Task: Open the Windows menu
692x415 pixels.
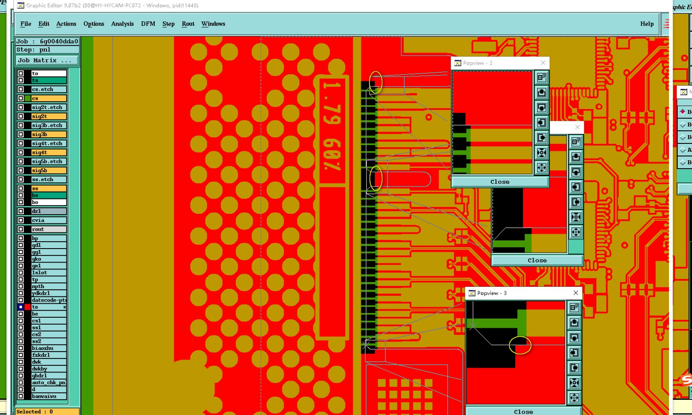Action: pos(213,24)
